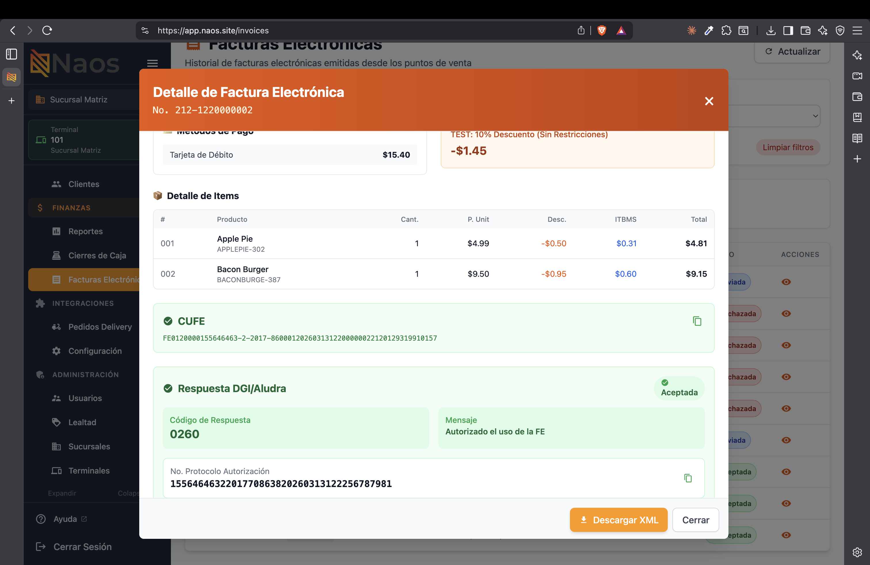870x565 pixels.
Task: Open right sidebar settings gear
Action: 857,552
